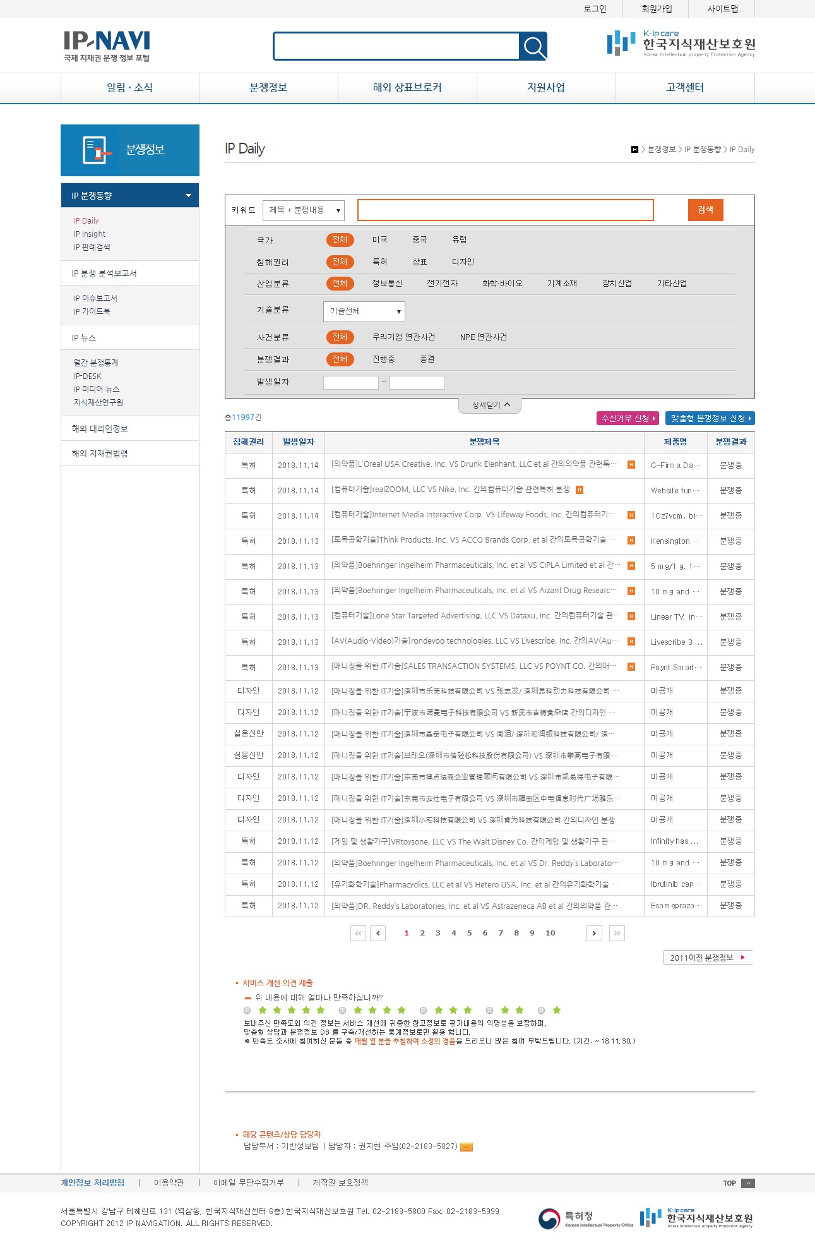Click 회원가입 link at top
The height and width of the screenshot is (1257, 815).
pos(657,9)
